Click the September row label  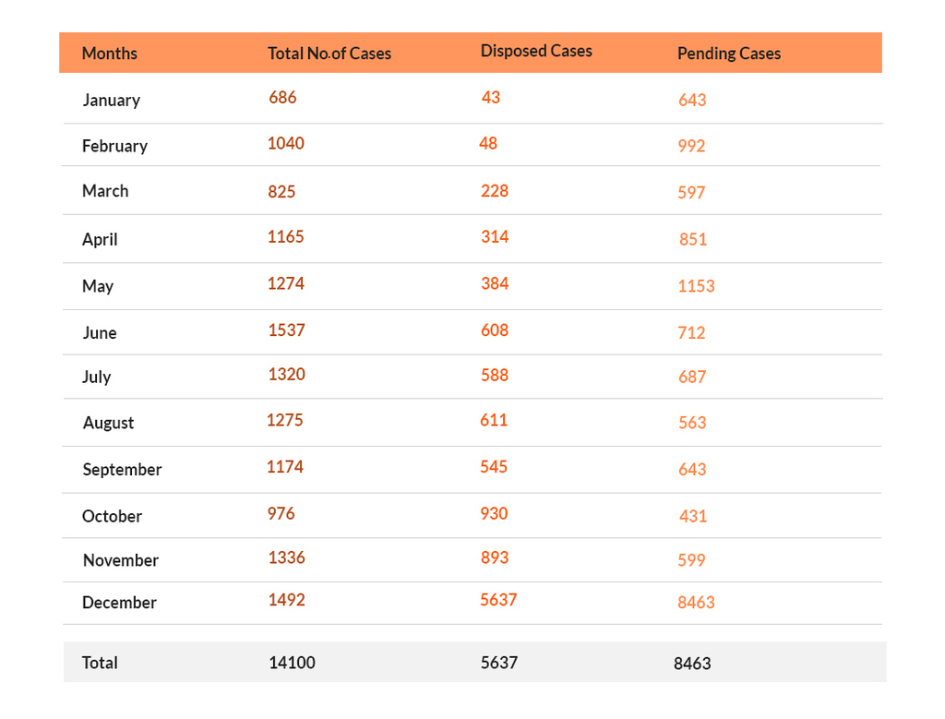coord(123,470)
